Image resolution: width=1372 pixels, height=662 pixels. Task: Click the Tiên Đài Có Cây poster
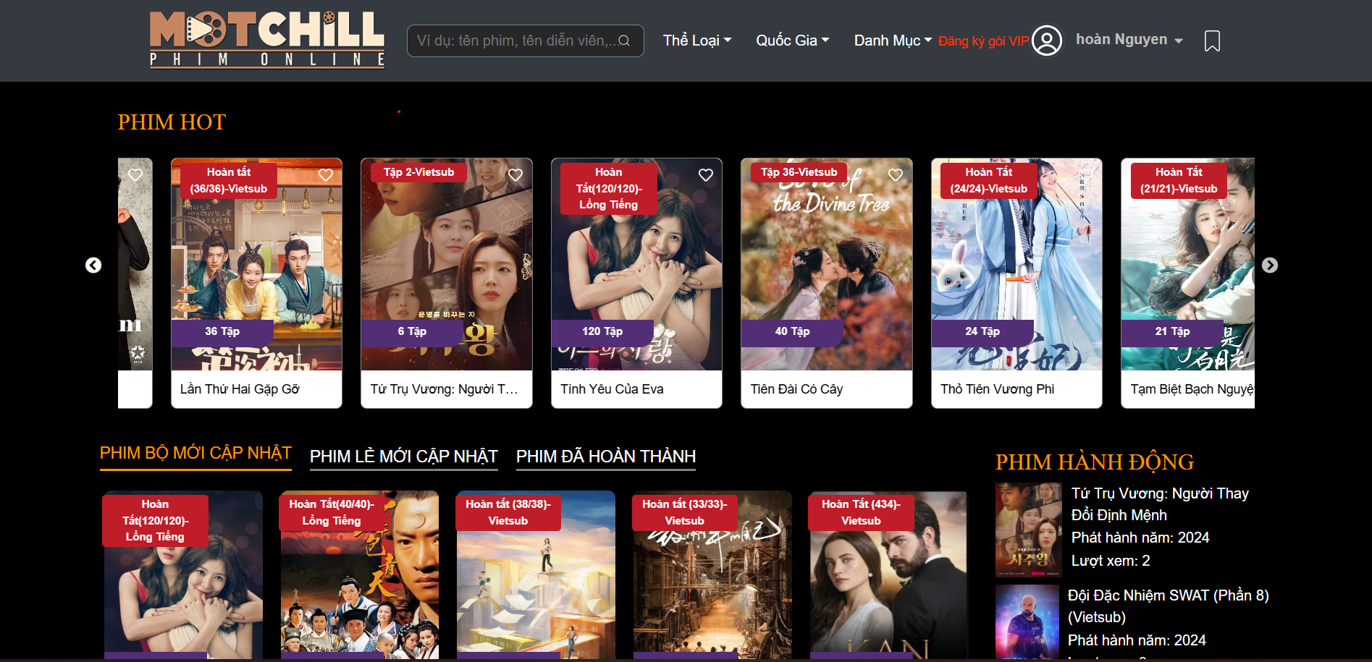[x=826, y=264]
